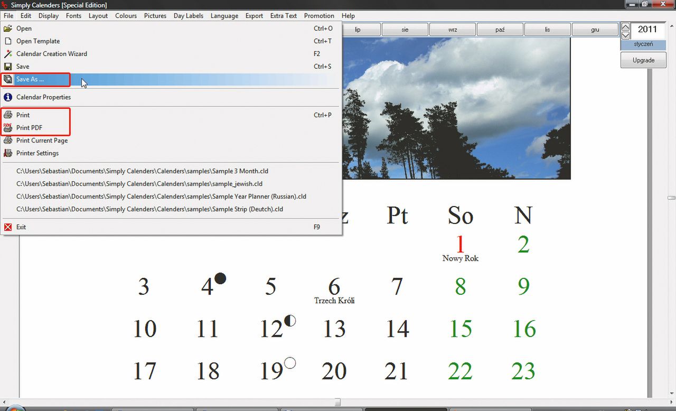This screenshot has height=411, width=676.
Task: Click the Printer Settings icon
Action: click(8, 153)
